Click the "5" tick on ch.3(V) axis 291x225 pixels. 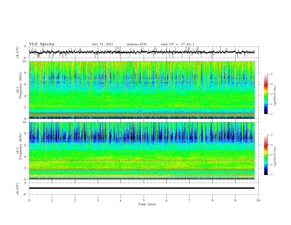pyautogui.click(x=26, y=183)
